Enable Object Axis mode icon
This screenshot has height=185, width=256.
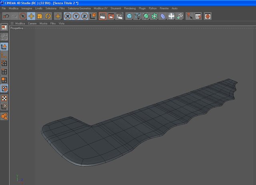(x=4, y=55)
